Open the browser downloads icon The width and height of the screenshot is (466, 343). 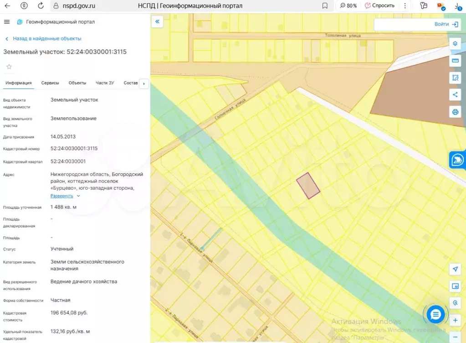(x=458, y=6)
